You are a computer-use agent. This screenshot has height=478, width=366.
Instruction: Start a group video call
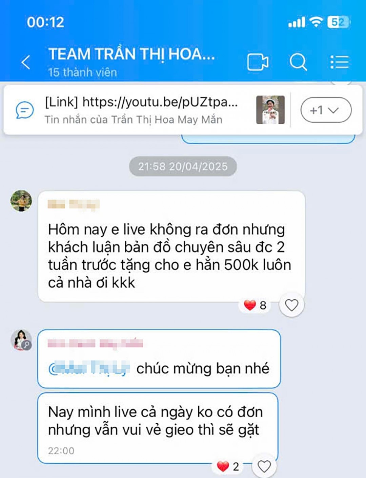tap(258, 62)
